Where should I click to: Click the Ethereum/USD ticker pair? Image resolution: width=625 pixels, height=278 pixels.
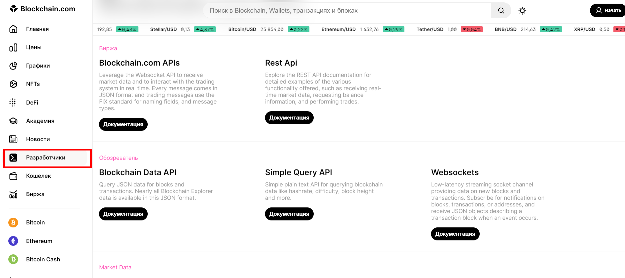click(x=339, y=29)
